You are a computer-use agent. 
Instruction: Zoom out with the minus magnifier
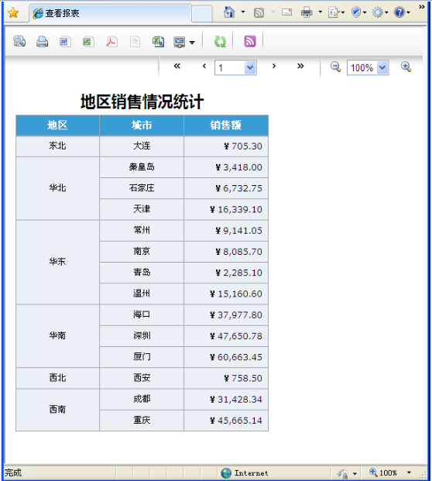click(335, 67)
